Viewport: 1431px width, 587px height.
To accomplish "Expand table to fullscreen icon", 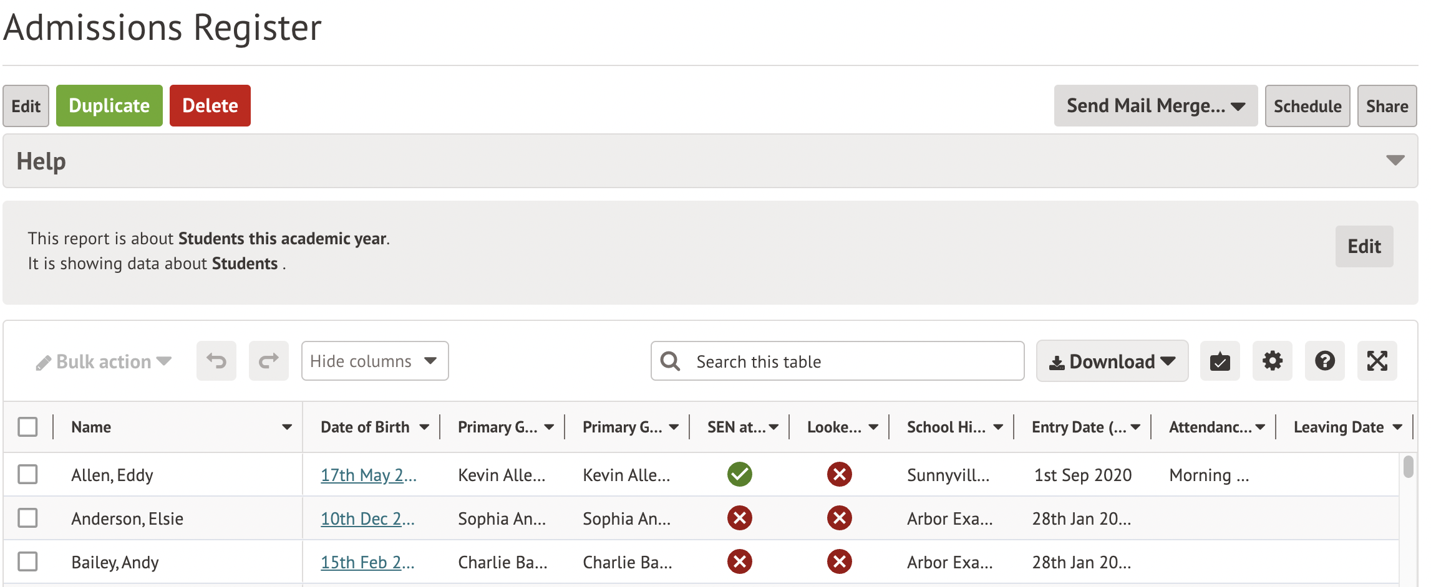I will click(x=1377, y=361).
